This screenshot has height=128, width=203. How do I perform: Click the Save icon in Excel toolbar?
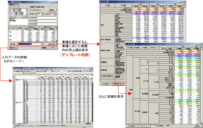tap(17, 71)
